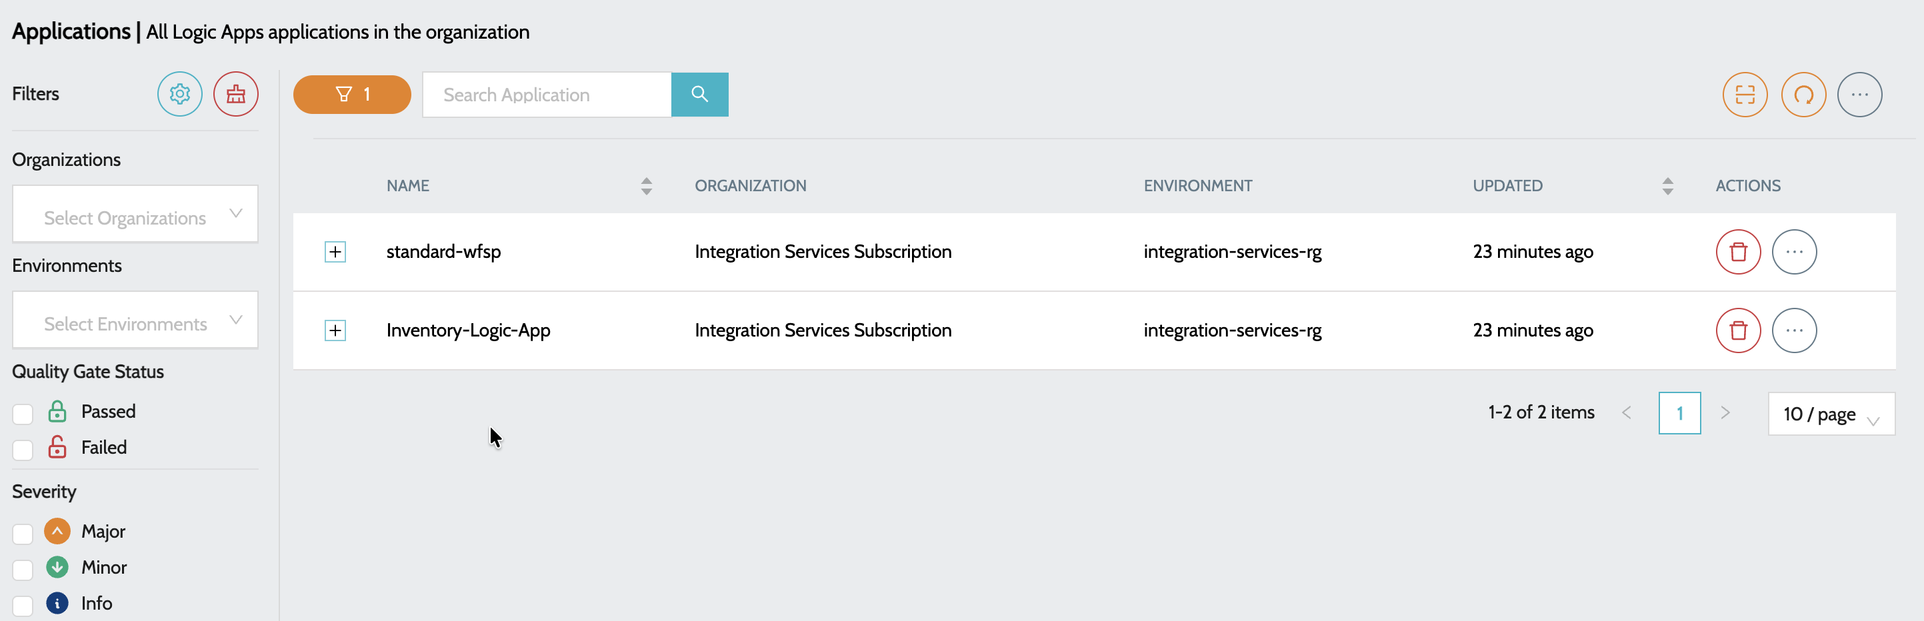Check the Passed quality gate filter
This screenshot has width=1924, height=621.
(23, 412)
